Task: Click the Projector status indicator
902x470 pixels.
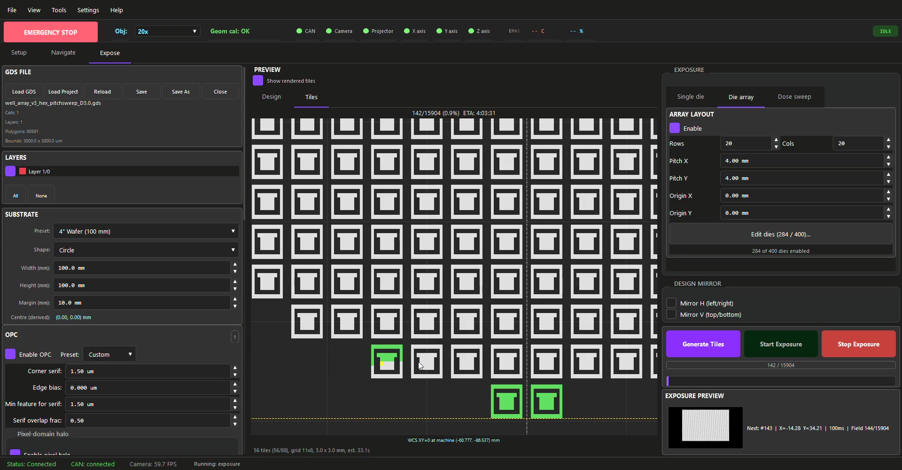Action: click(x=378, y=31)
